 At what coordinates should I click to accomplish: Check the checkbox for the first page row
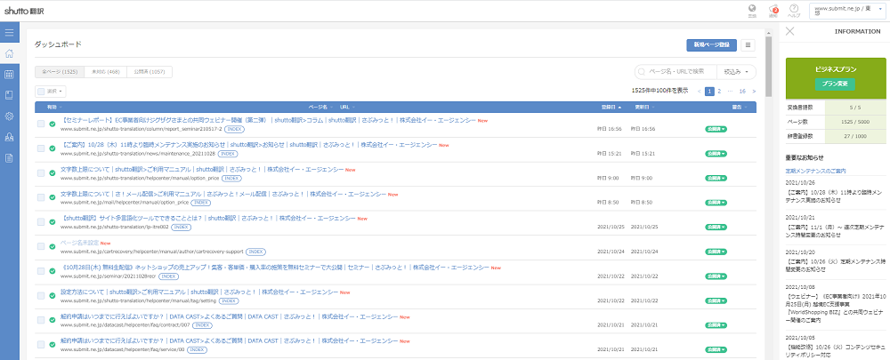tap(41, 124)
